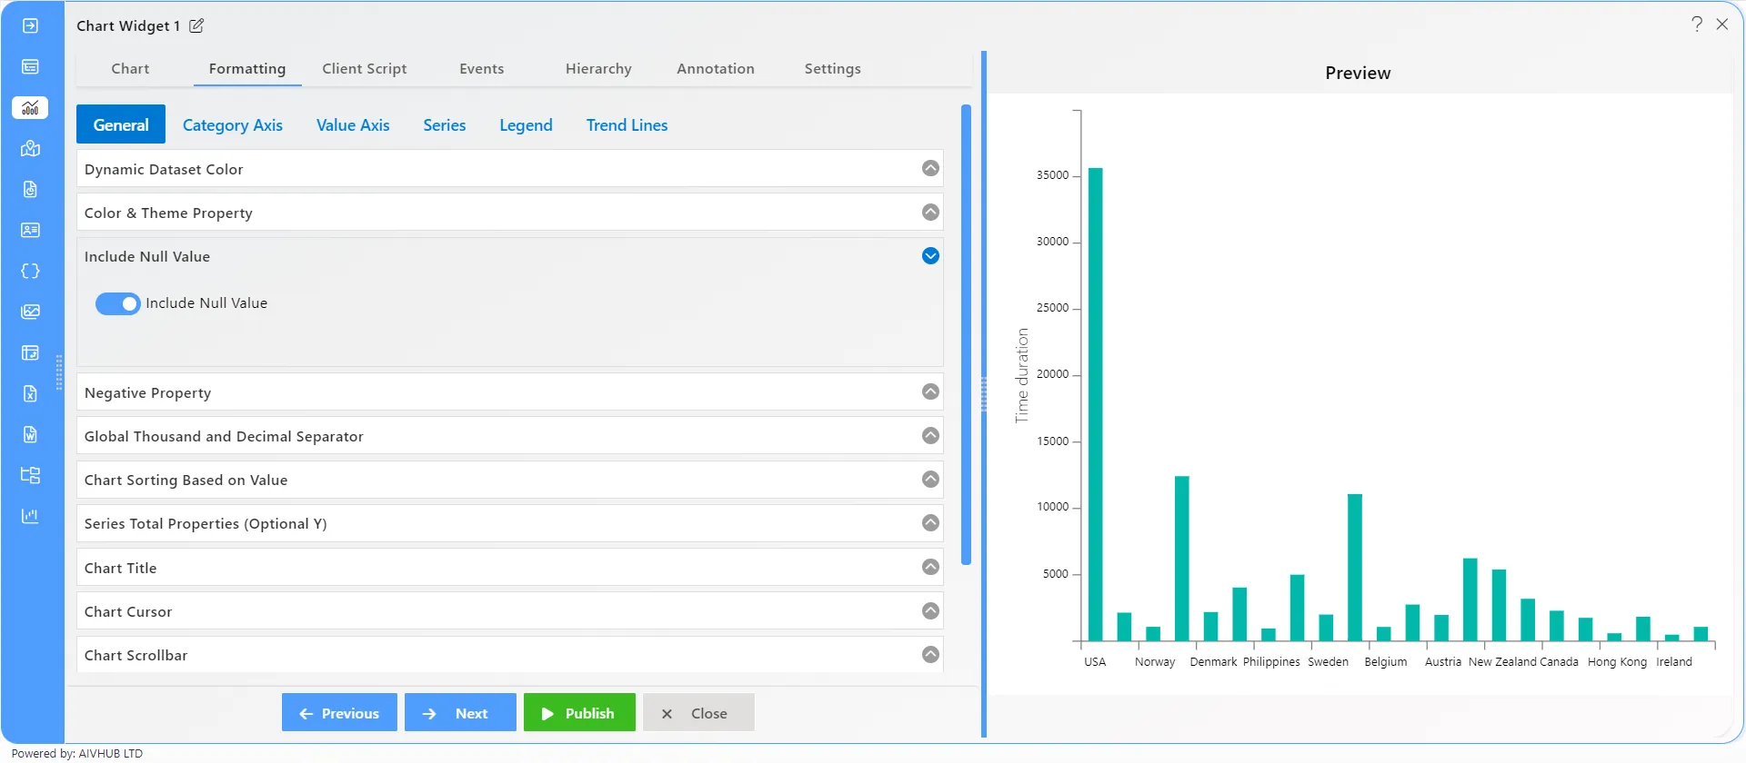The height and width of the screenshot is (763, 1746).
Task: Expand the Chart Title section
Action: coord(930,567)
